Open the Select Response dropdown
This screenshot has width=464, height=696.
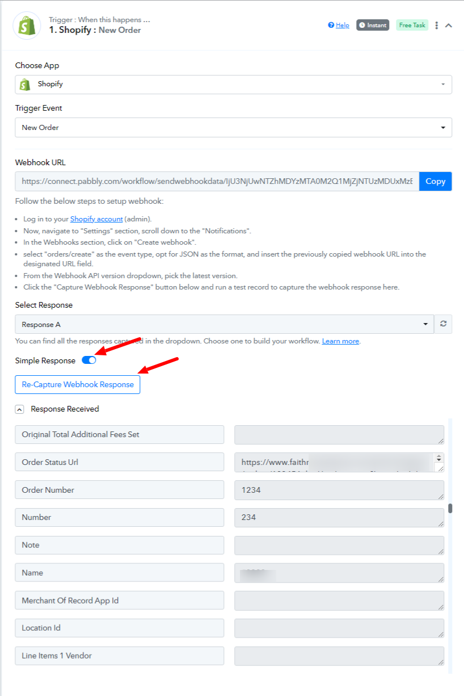225,324
